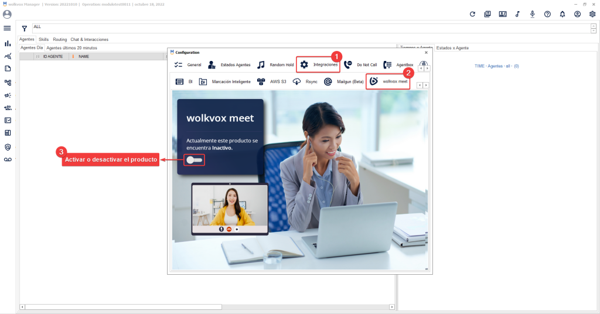Open the flow diagram sidebar icon
600x314 pixels.
pos(8,82)
